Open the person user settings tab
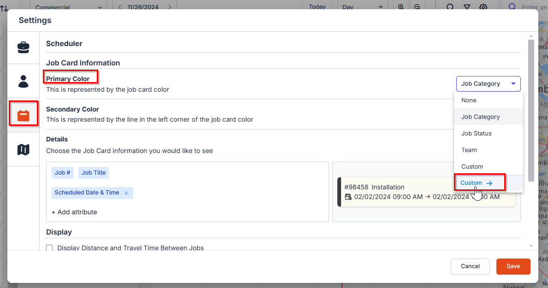This screenshot has height=288, width=548. (x=24, y=81)
